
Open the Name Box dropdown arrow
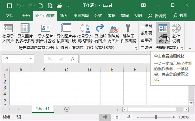click(x=31, y=59)
